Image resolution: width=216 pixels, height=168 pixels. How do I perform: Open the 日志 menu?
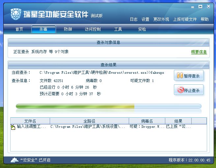tap(134, 19)
